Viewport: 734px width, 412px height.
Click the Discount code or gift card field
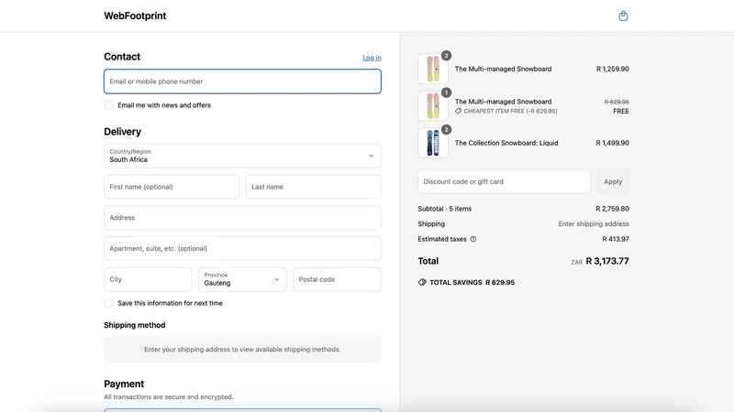tap(504, 181)
